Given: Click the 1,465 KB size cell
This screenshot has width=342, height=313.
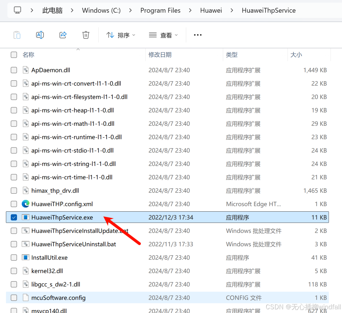Looking at the screenshot, I should click(315, 191).
